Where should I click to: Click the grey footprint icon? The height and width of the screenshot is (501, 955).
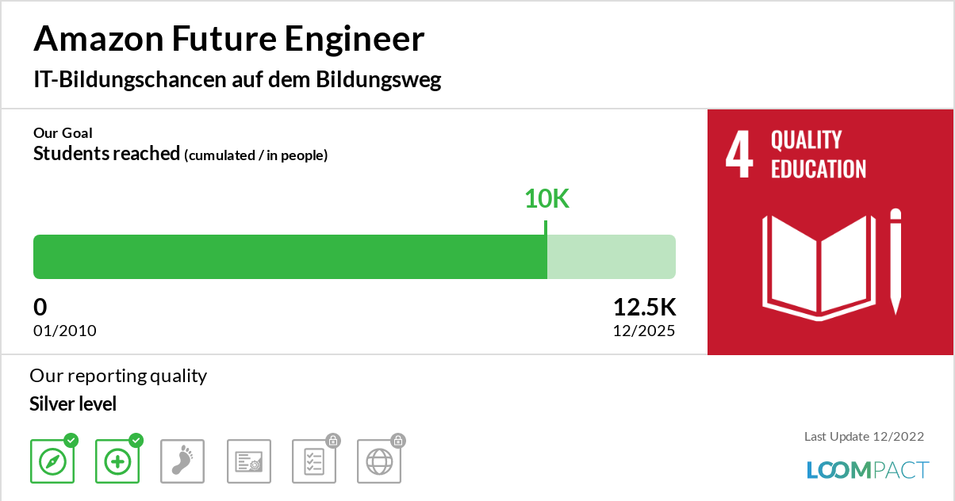[182, 461]
